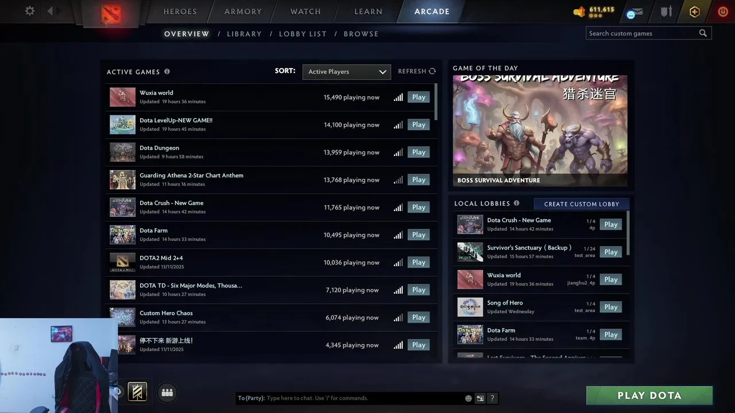This screenshot has width=735, height=413.
Task: Click the Dota 2 logo home button
Action: tap(111, 14)
